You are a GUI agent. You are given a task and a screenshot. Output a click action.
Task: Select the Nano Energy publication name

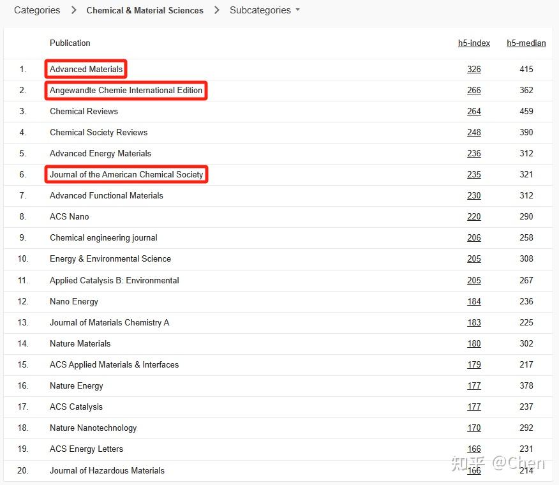click(74, 301)
